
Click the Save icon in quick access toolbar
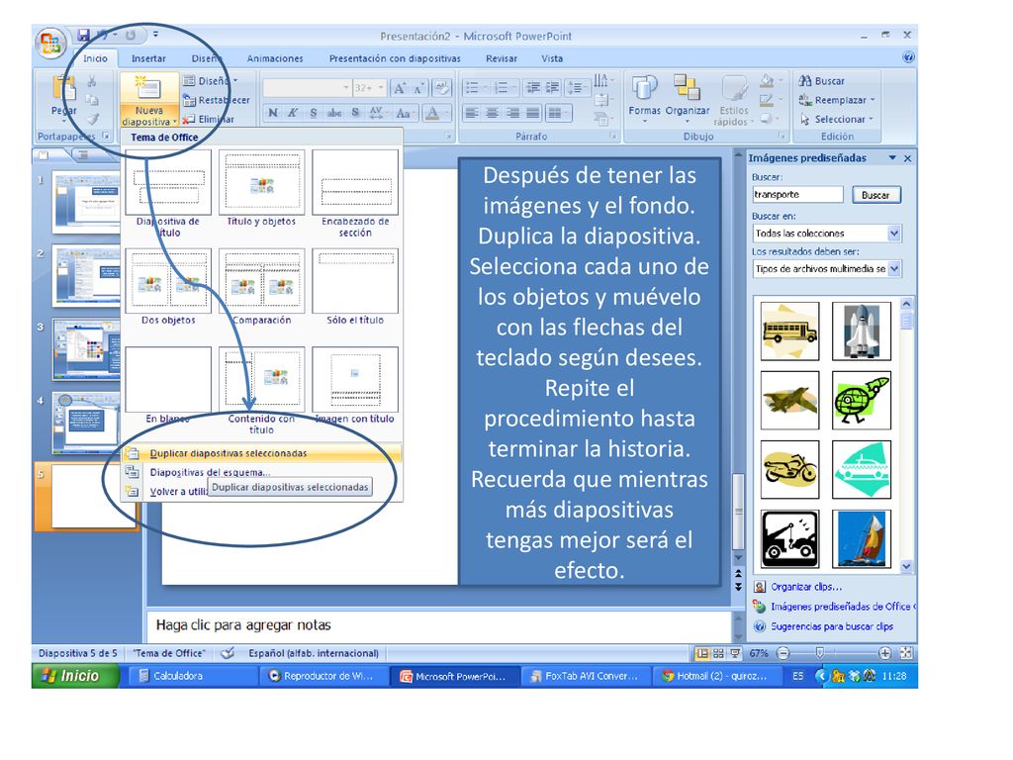click(x=83, y=35)
